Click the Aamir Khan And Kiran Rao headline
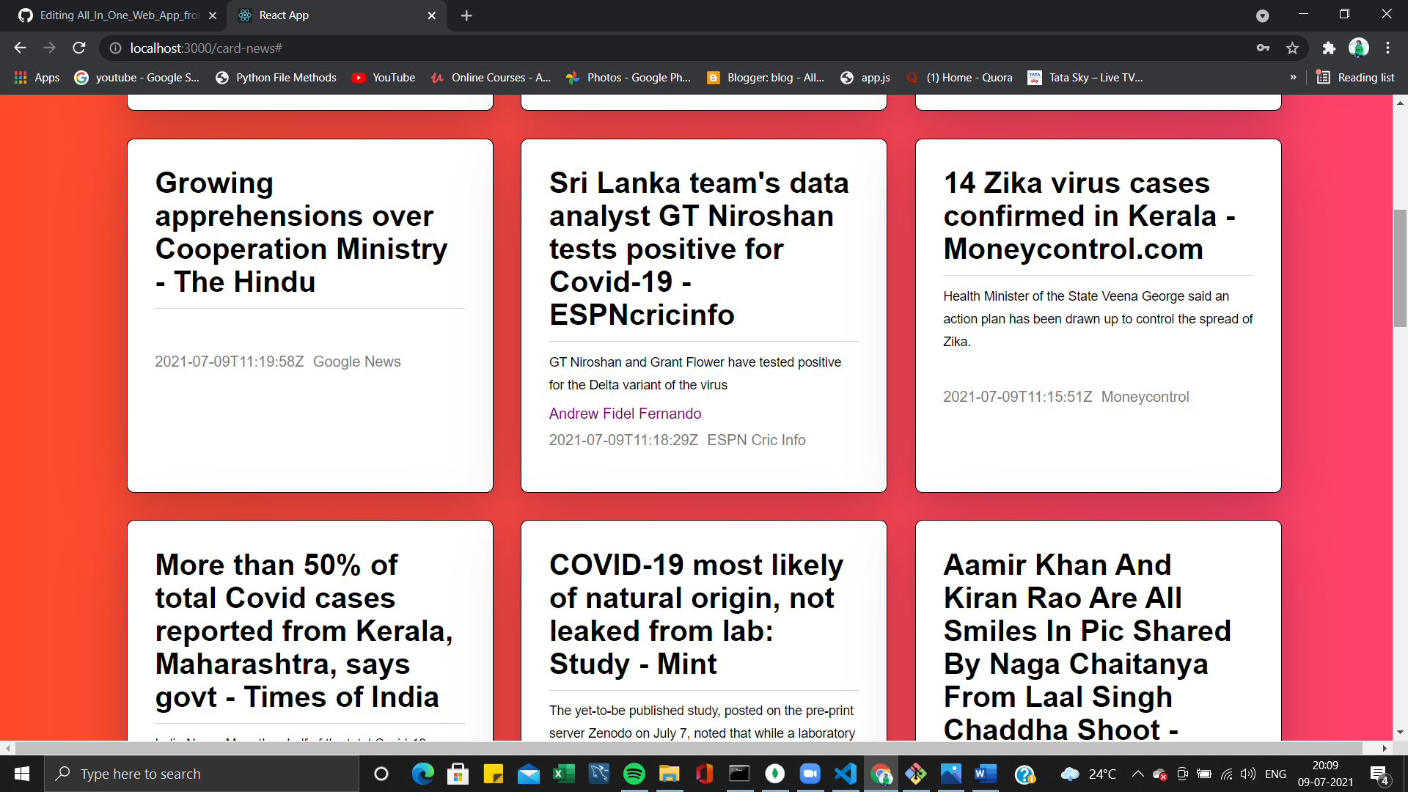Screen dimensions: 1408x792 point(1087,647)
